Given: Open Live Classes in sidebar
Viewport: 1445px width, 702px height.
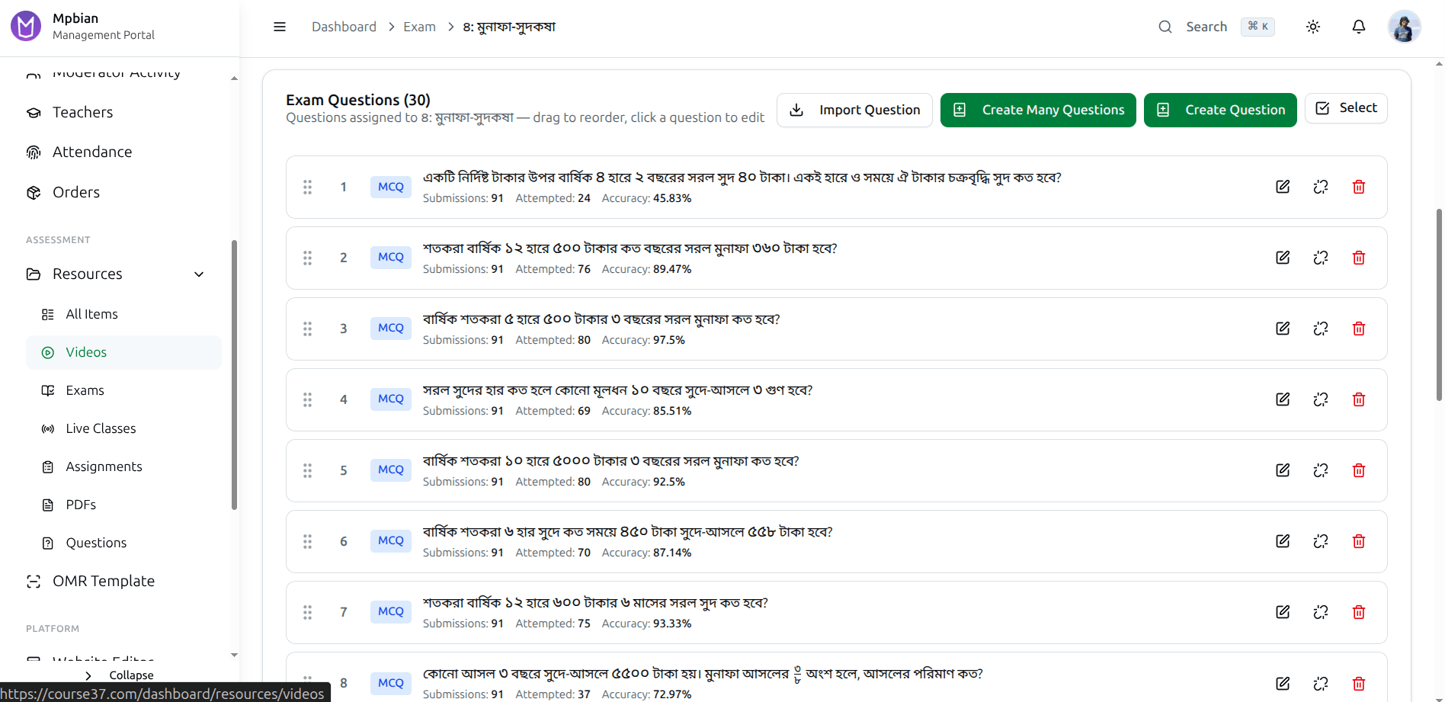Looking at the screenshot, I should point(123,428).
